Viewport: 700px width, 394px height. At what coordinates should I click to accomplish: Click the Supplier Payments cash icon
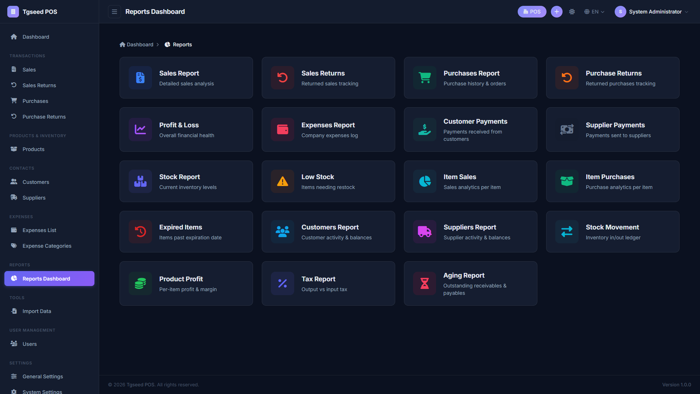(x=567, y=130)
